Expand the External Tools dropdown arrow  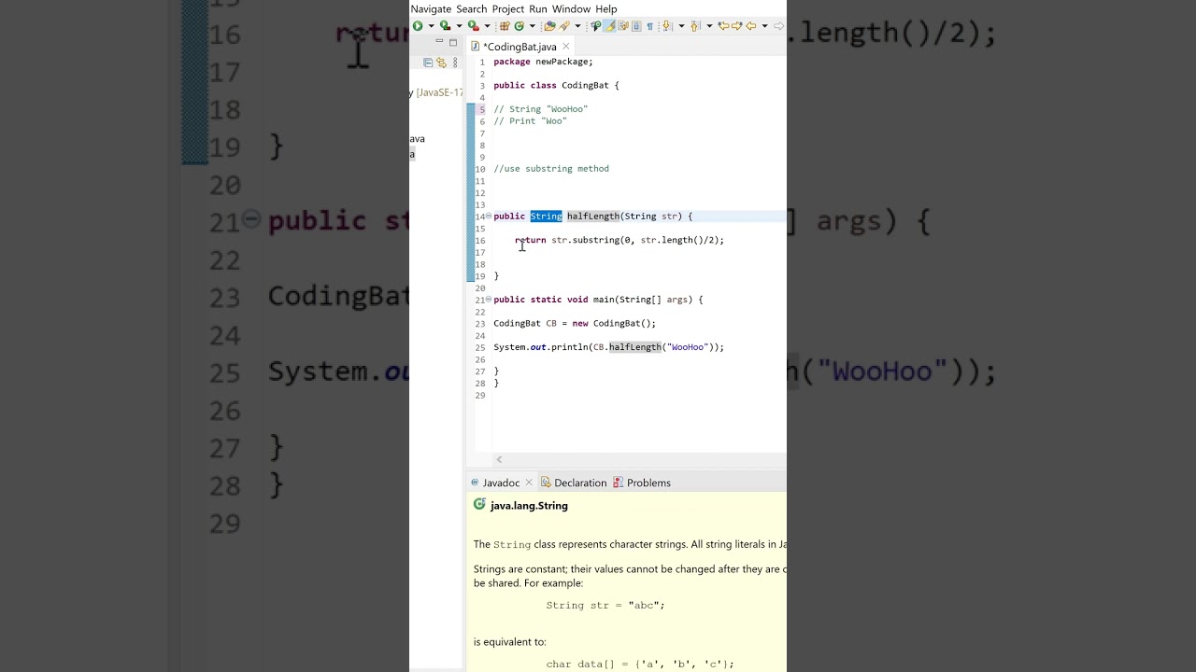487,26
